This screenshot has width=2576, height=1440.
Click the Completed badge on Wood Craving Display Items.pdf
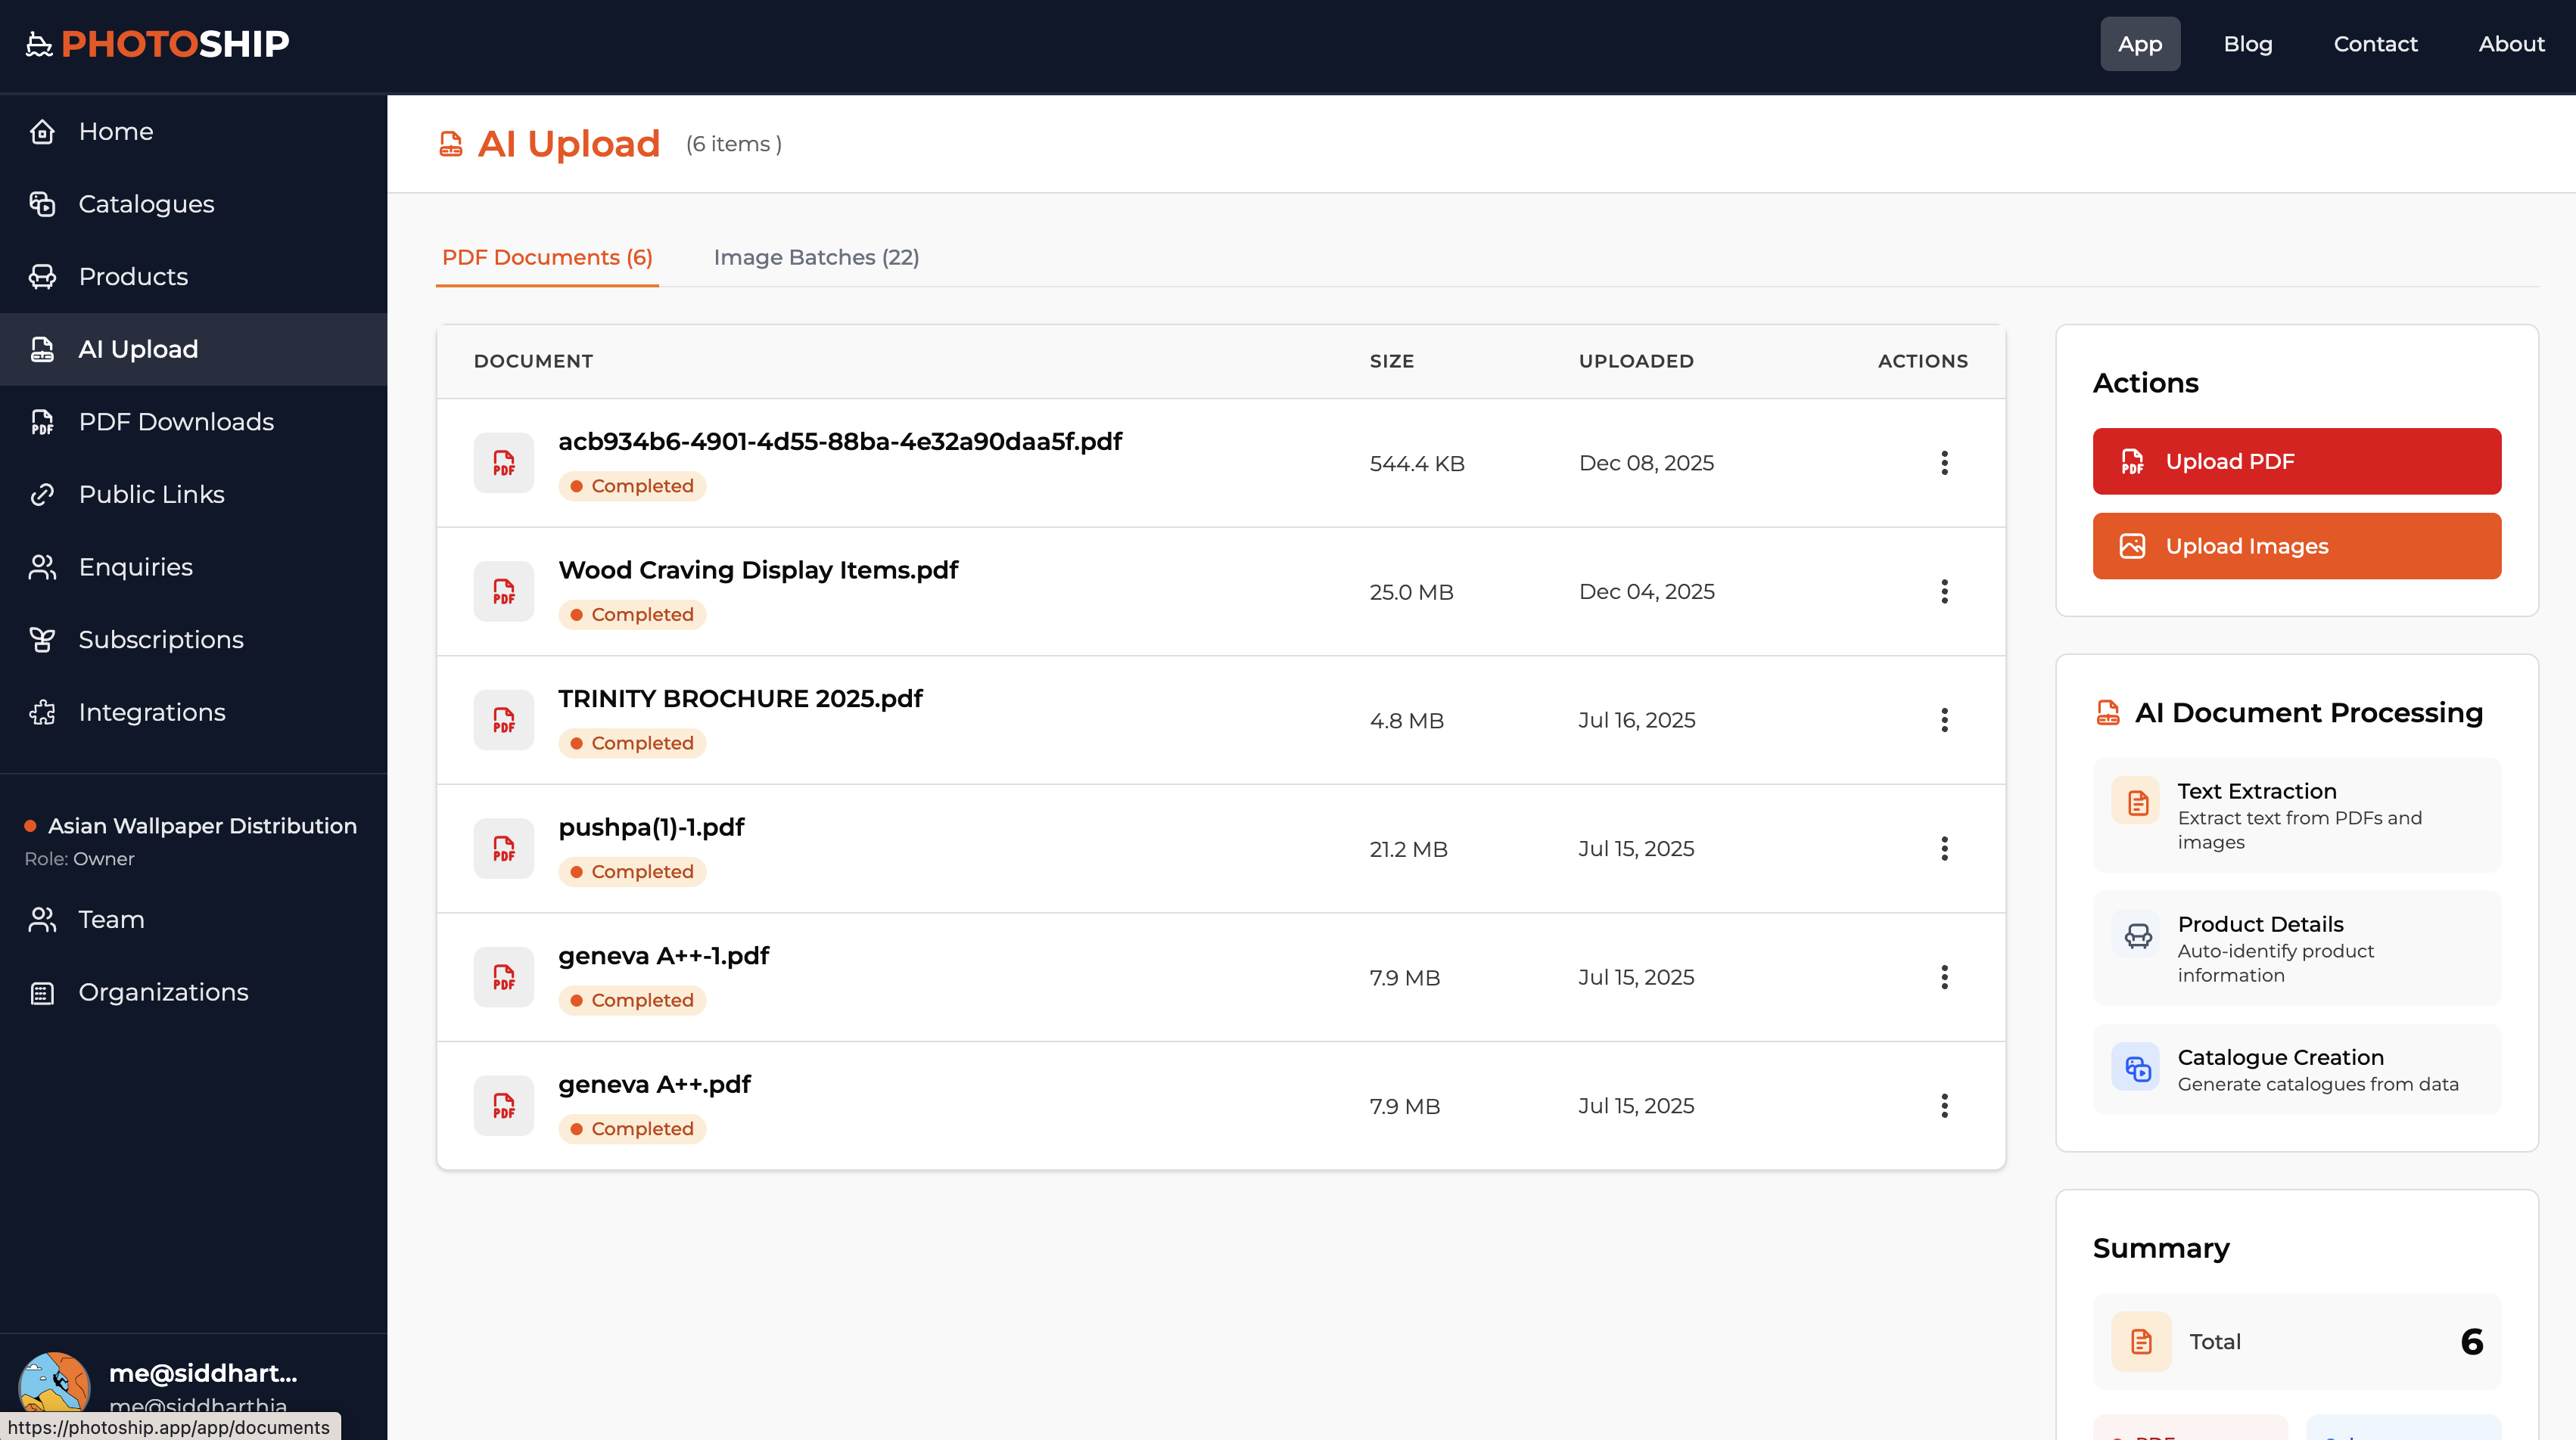632,613
